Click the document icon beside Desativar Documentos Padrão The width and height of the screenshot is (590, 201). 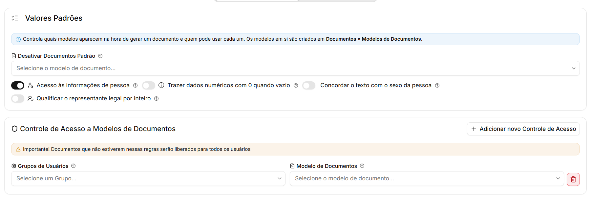(x=14, y=56)
